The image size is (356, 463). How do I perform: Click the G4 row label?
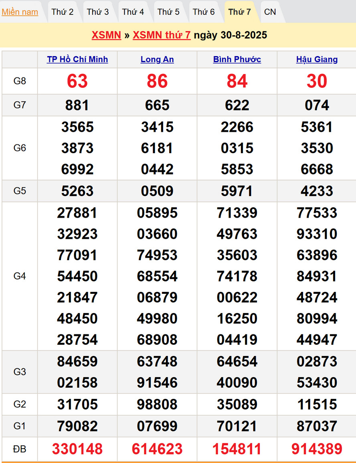pyautogui.click(x=20, y=276)
